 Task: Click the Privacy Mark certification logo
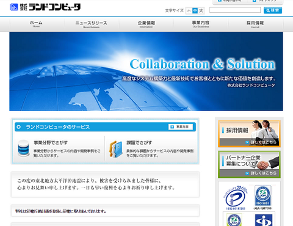236,197
